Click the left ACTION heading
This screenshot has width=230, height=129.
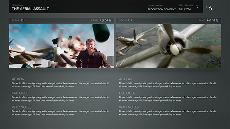coord(18,79)
